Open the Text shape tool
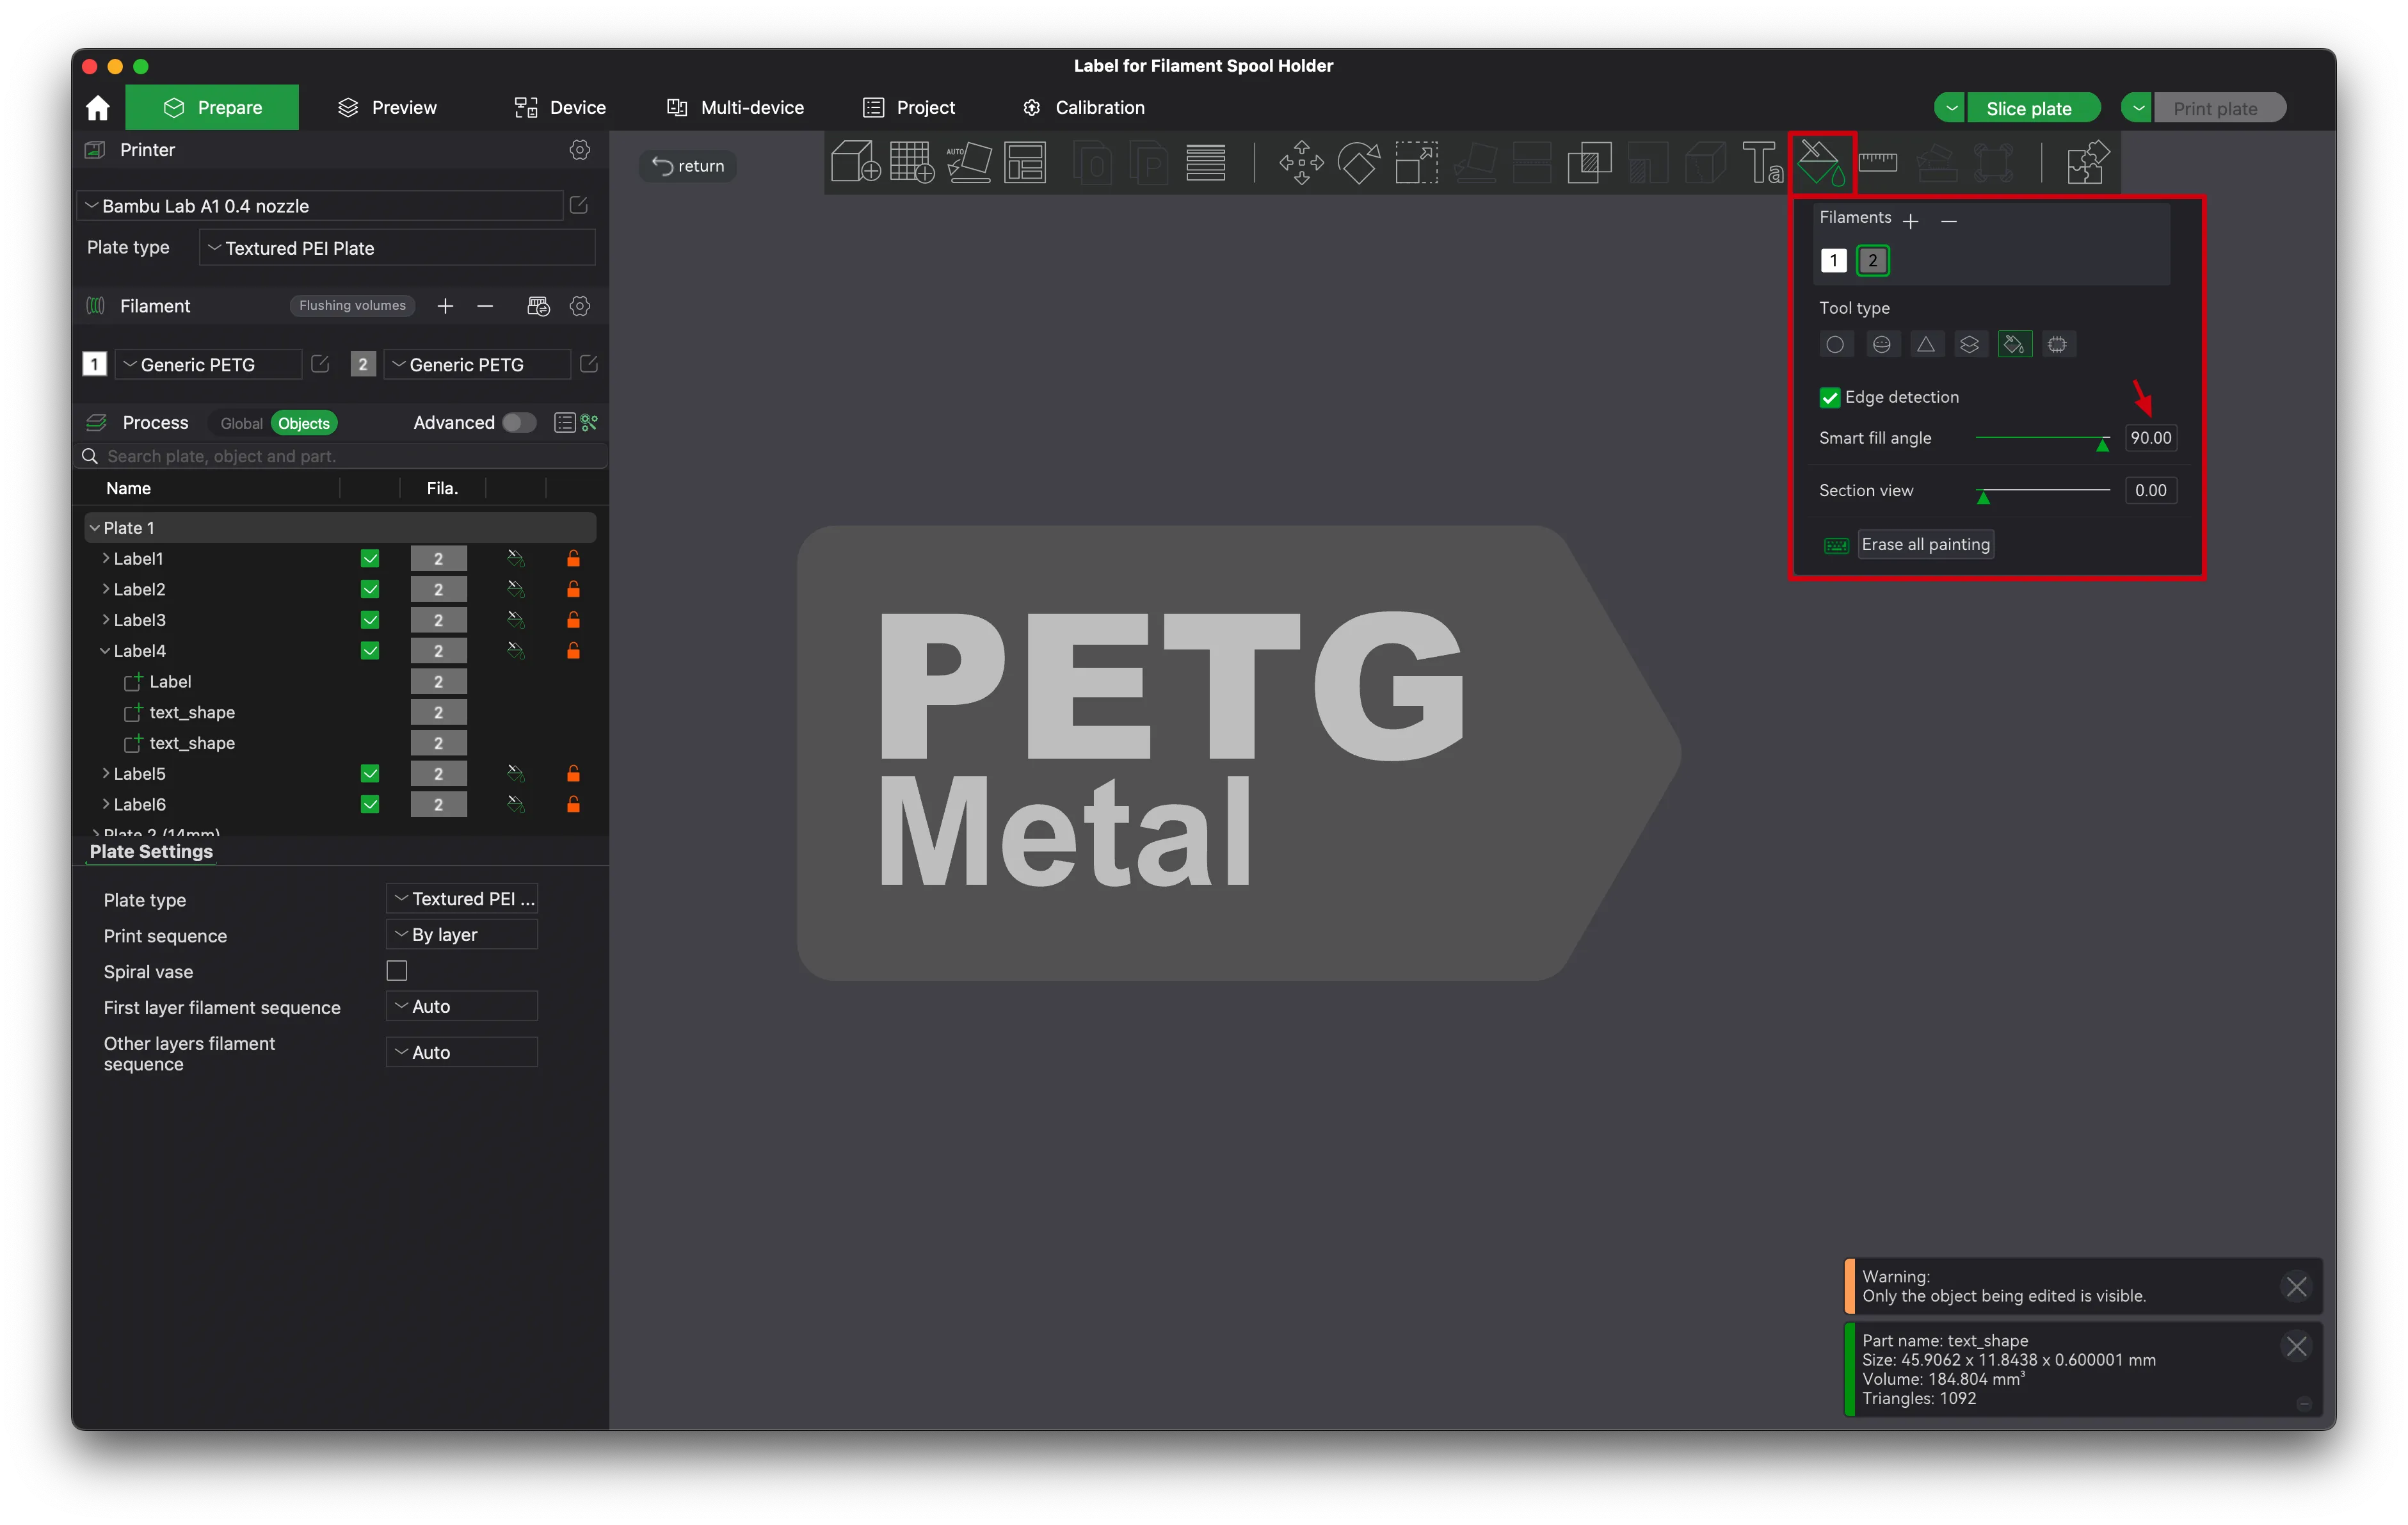Image resolution: width=2408 pixels, height=1525 pixels. point(1761,162)
